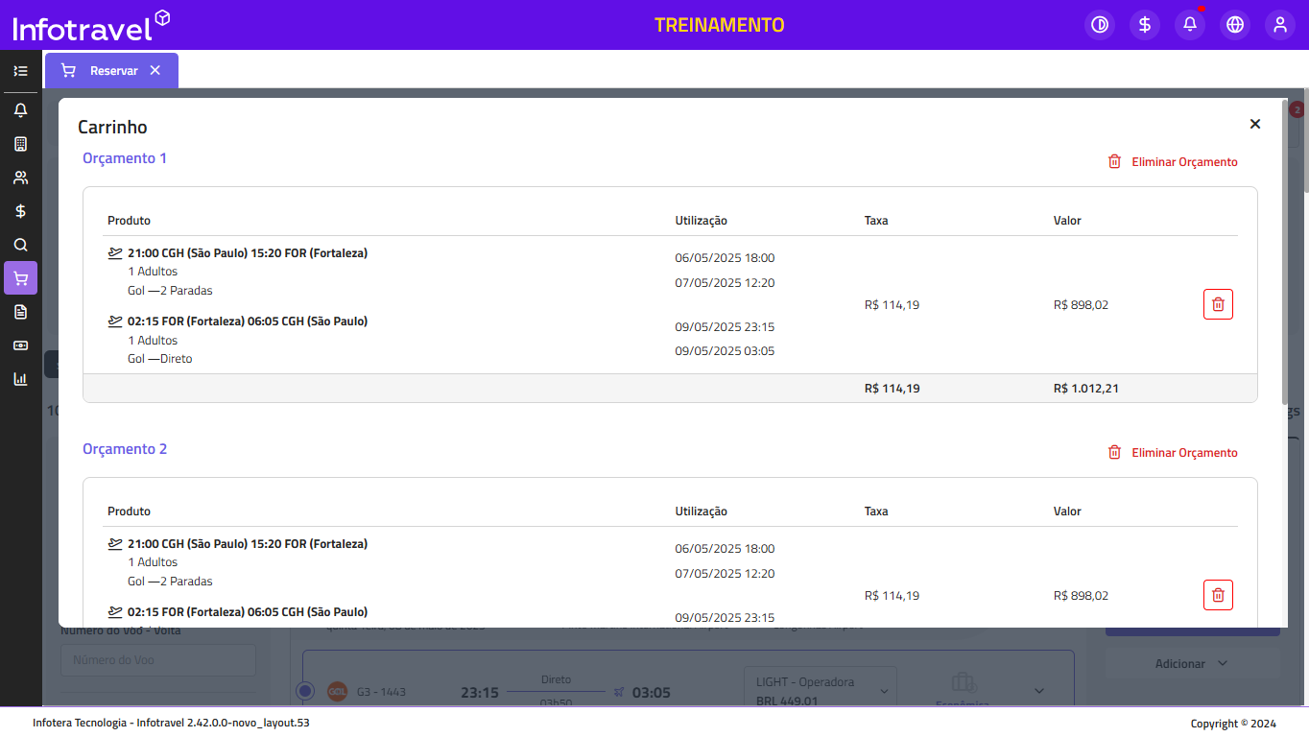Open the user profile icon
The width and height of the screenshot is (1309, 737).
pyautogui.click(x=1280, y=25)
